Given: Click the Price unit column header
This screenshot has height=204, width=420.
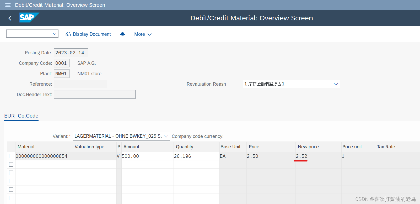Looking at the screenshot, I should 358,147.
